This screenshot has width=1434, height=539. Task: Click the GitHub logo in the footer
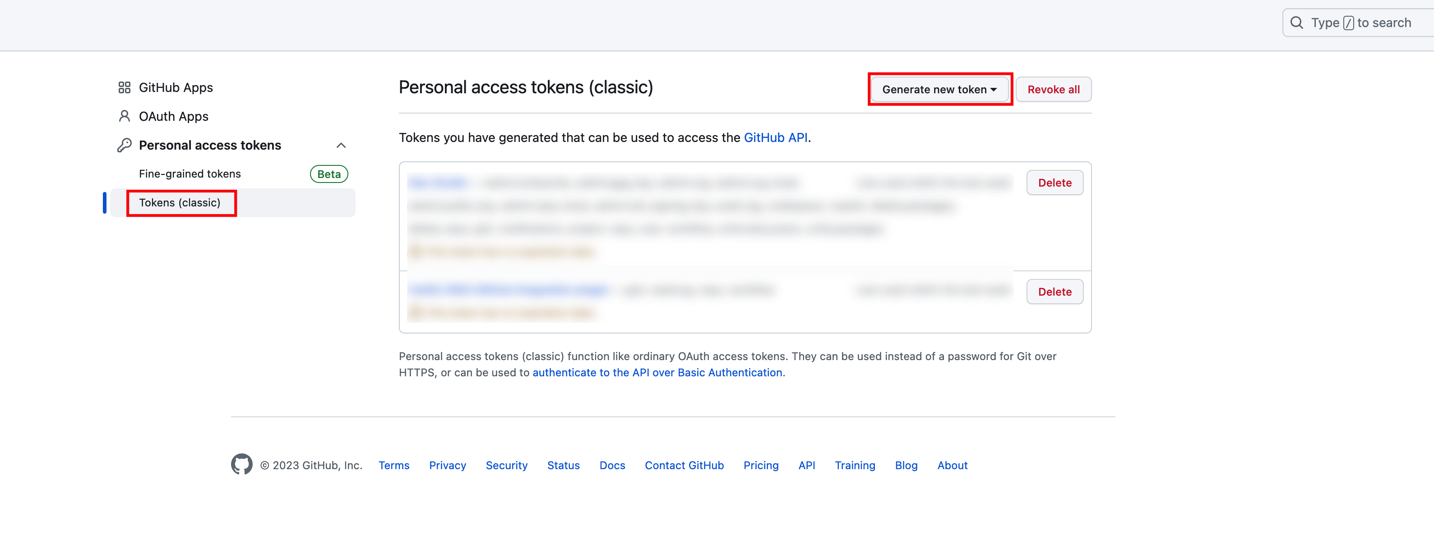point(241,465)
